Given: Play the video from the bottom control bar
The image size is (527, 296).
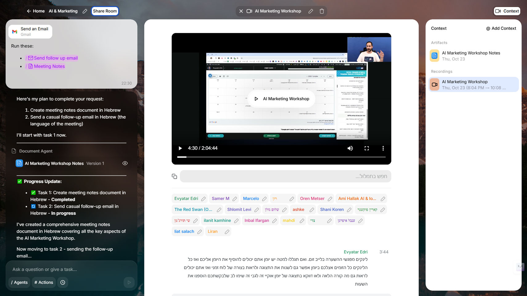Looking at the screenshot, I should [x=180, y=148].
